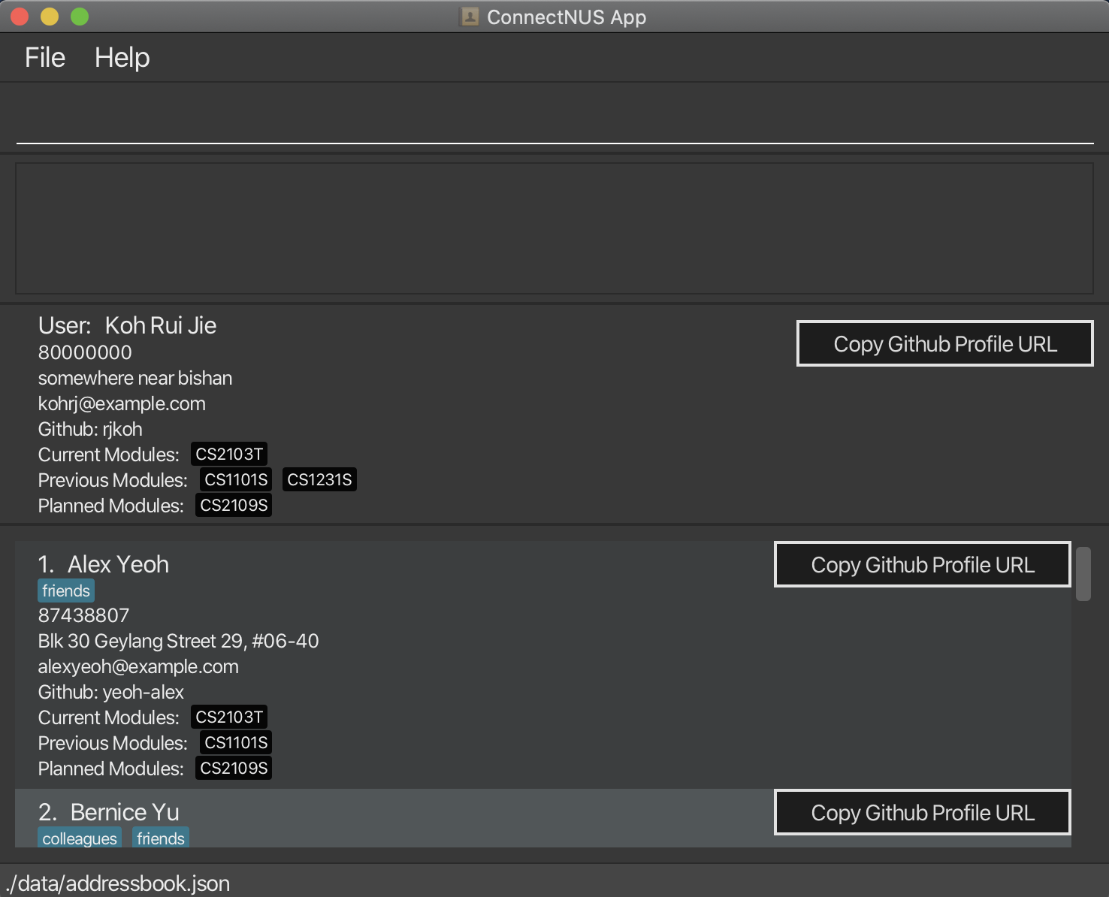Image resolution: width=1109 pixels, height=897 pixels.
Task: Click Bernice Yu's colleagues tag
Action: tap(80, 838)
